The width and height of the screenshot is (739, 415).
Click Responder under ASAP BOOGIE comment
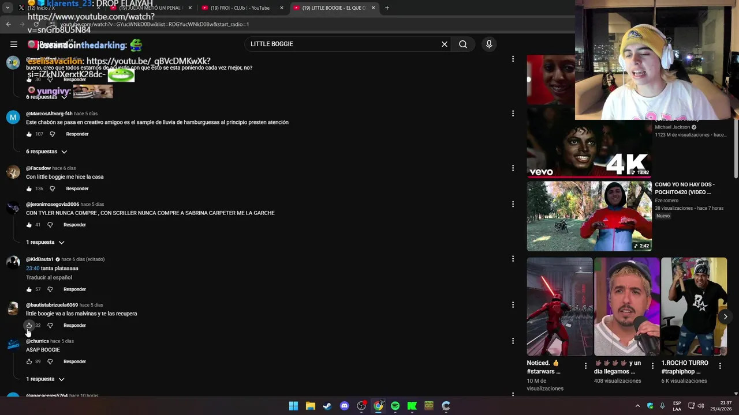tap(74, 361)
